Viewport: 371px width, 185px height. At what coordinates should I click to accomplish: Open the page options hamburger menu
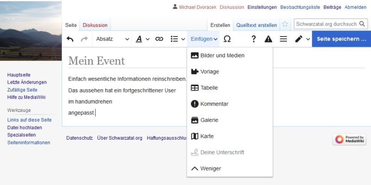[x=283, y=39]
